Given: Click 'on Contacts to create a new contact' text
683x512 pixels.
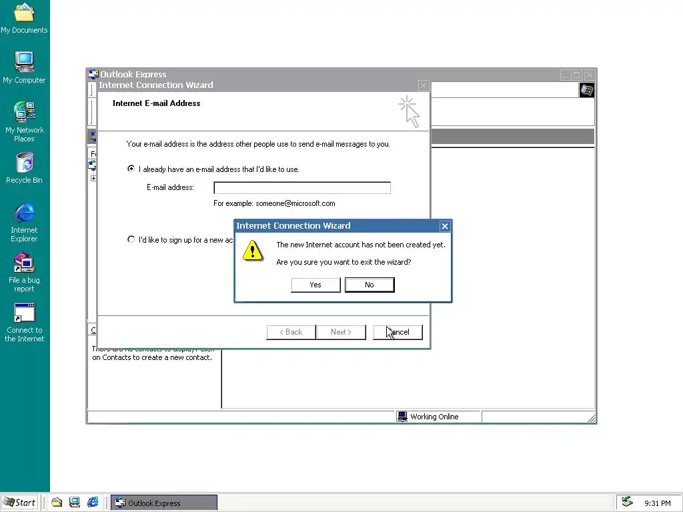Looking at the screenshot, I should click(152, 357).
